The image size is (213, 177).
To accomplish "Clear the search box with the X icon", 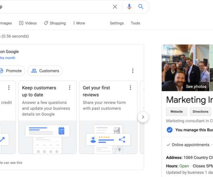I will tap(115, 7).
